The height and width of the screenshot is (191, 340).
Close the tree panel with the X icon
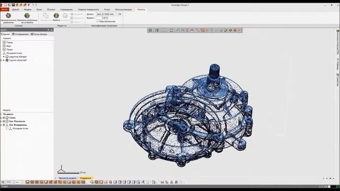pos(52,30)
